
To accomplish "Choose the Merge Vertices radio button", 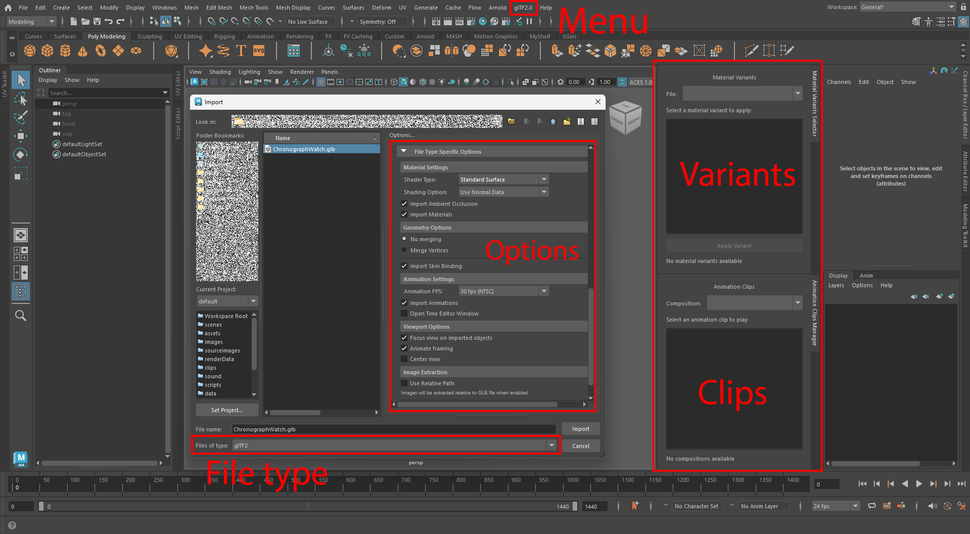I will click(404, 250).
